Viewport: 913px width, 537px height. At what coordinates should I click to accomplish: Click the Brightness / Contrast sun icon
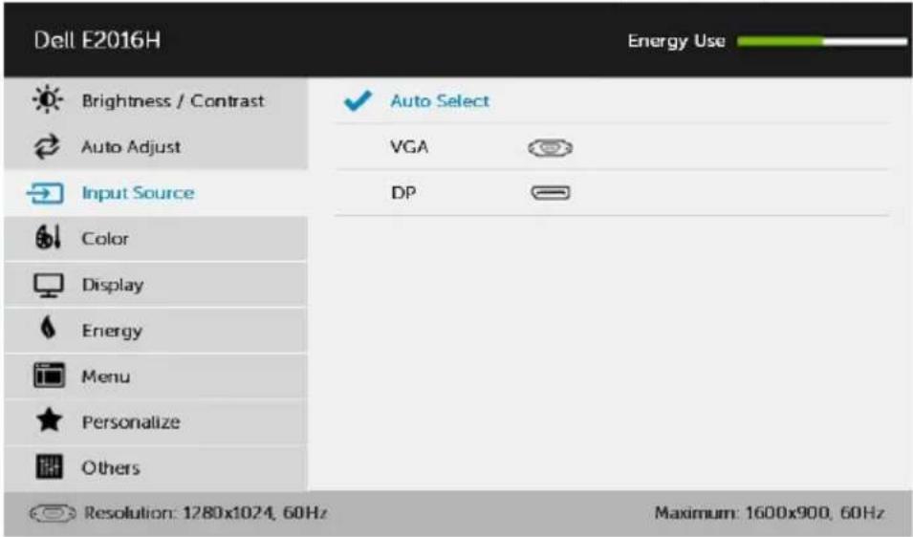(x=47, y=99)
